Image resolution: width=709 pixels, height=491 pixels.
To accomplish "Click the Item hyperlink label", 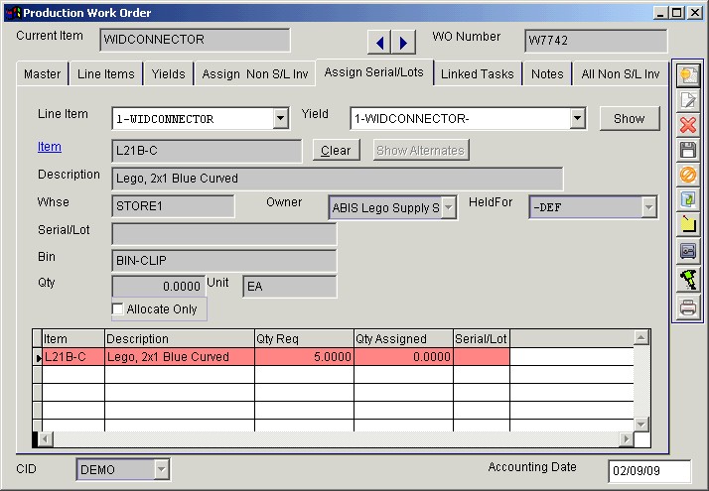I will point(50,147).
